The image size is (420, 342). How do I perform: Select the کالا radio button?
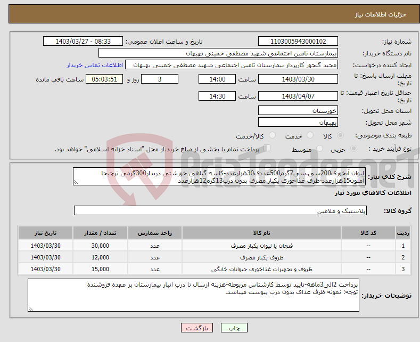tap(340, 135)
